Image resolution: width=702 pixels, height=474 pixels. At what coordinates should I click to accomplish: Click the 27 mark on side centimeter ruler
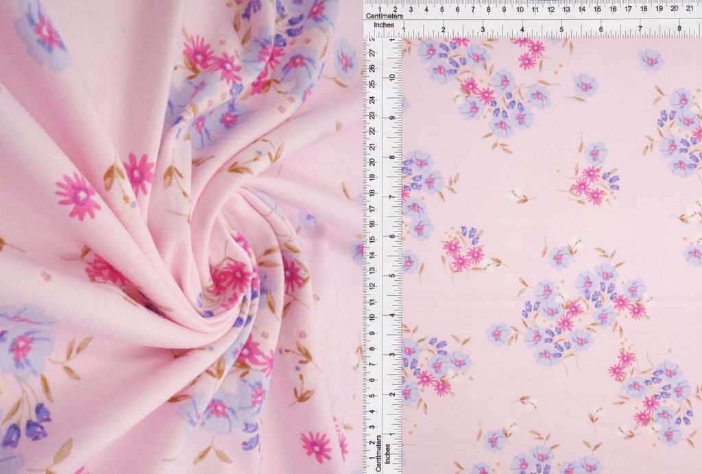[x=371, y=53]
